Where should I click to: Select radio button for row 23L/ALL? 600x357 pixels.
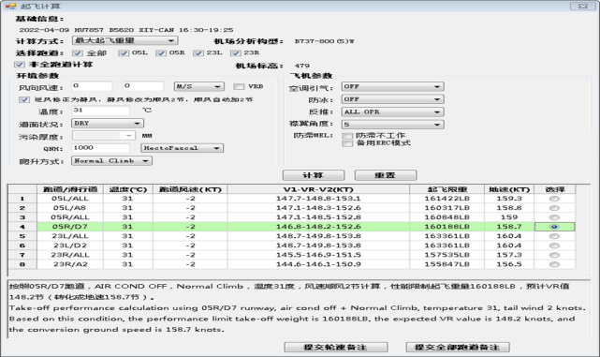click(x=554, y=236)
